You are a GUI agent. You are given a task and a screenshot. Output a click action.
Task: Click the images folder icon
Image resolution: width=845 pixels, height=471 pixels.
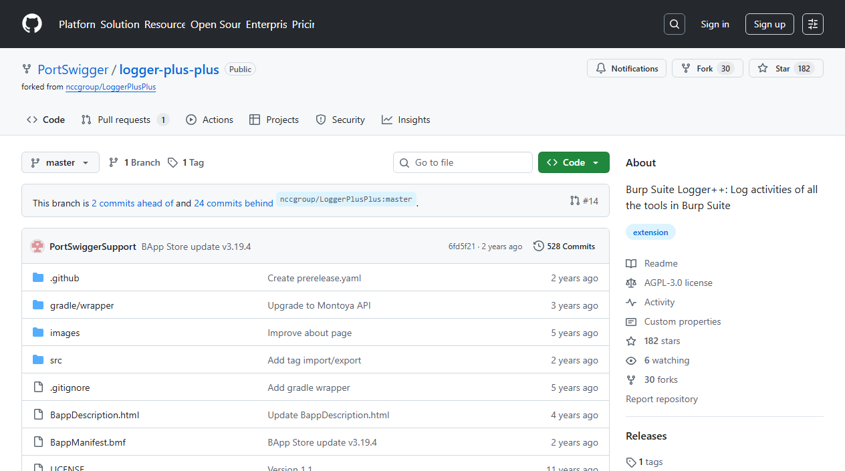(x=38, y=333)
